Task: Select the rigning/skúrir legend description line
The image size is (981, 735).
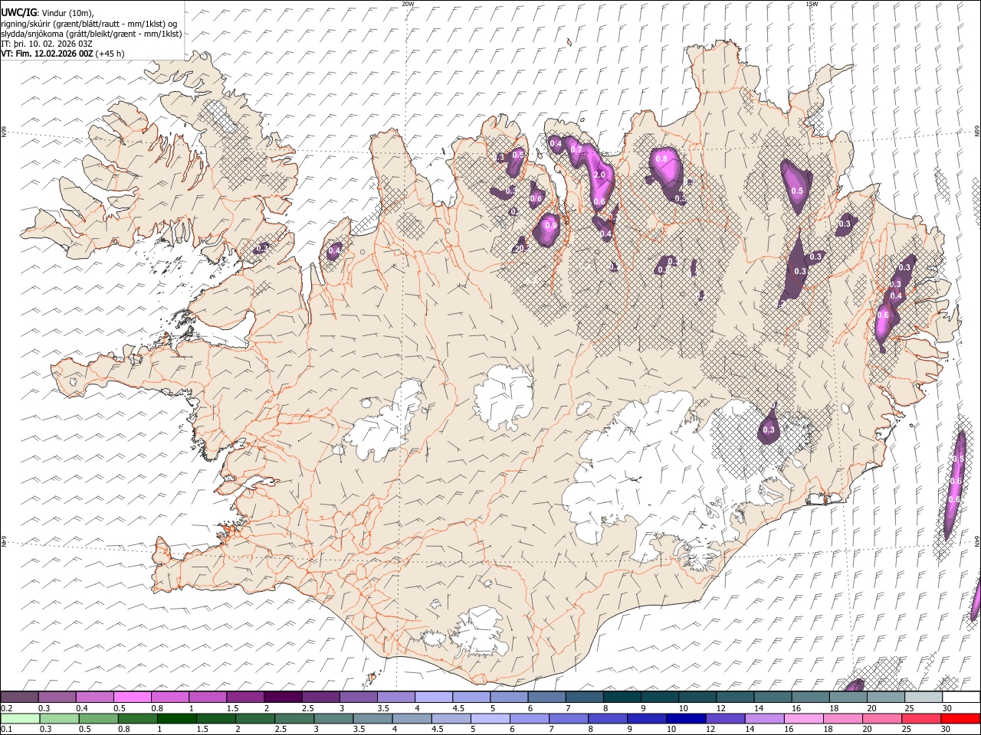Action: click(x=89, y=24)
